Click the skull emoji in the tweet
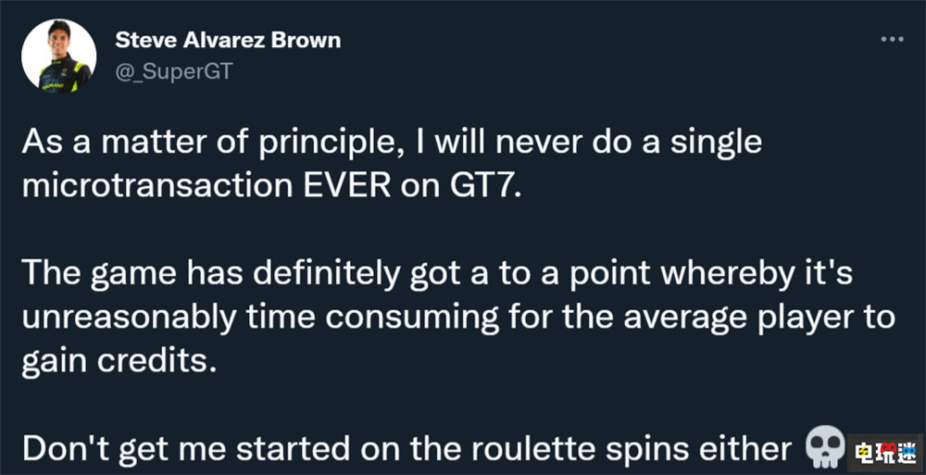 (x=825, y=447)
